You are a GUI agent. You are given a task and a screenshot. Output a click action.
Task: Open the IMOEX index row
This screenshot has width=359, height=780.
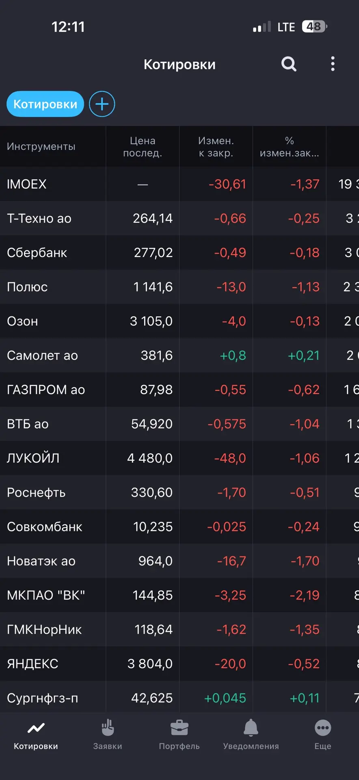click(179, 184)
